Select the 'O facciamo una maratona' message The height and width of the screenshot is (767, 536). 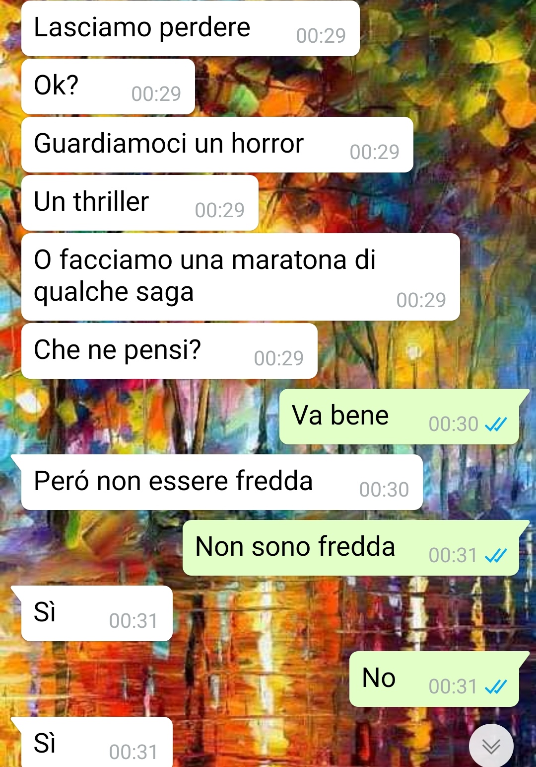click(x=241, y=277)
